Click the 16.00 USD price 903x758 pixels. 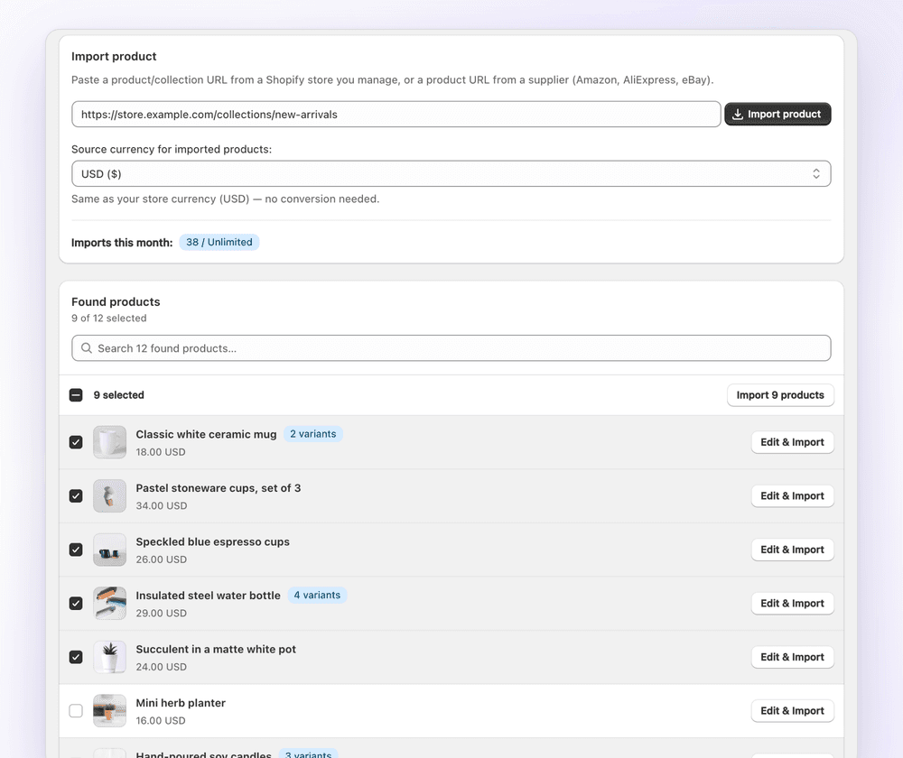click(x=161, y=721)
